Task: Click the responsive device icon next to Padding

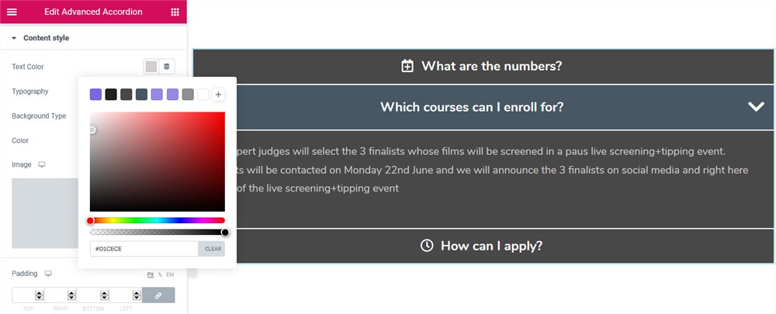Action: click(x=48, y=274)
